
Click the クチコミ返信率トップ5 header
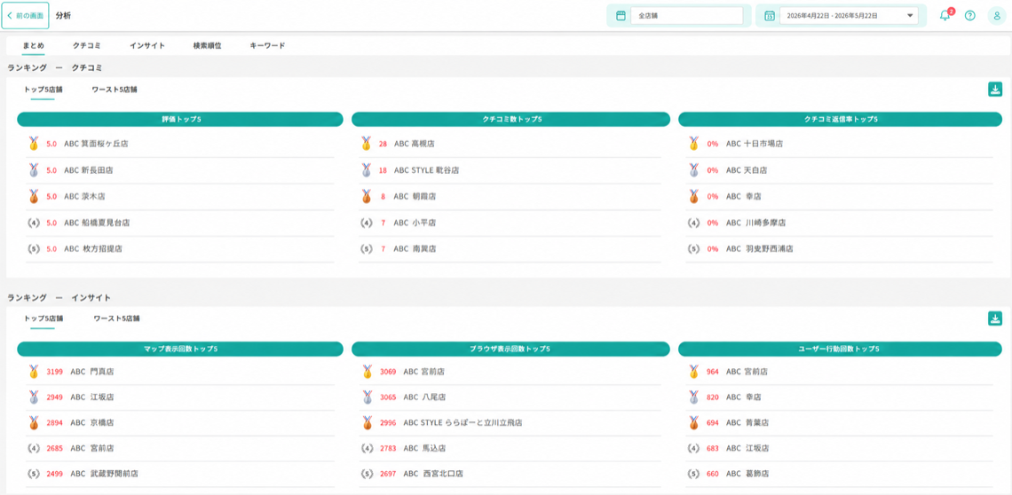[841, 120]
